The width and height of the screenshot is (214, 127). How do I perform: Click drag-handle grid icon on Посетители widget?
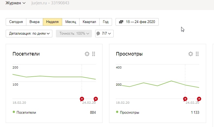(x=94, y=54)
